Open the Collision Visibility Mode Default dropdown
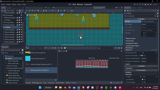160x90 pixels. point(149,58)
